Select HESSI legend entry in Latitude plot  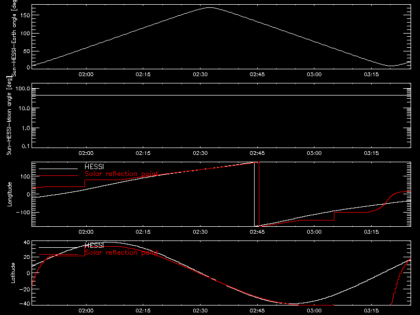94,245
